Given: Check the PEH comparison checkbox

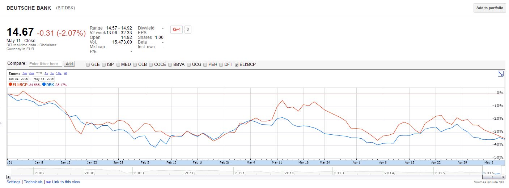Looking at the screenshot, I should tap(205, 65).
